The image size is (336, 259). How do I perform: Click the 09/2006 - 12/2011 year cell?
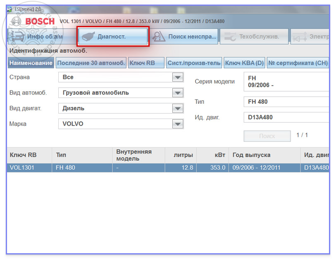click(265, 168)
